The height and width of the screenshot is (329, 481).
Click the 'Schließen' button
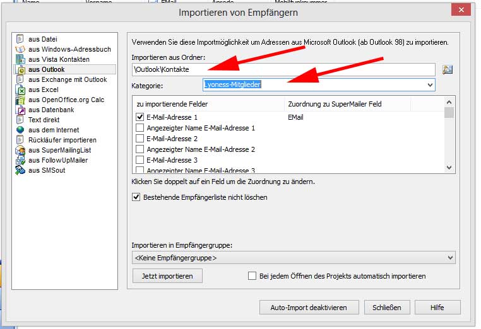coord(387,307)
